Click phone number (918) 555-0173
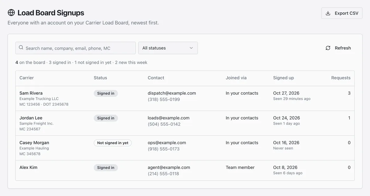This screenshot has height=196, width=370. pyautogui.click(x=163, y=149)
